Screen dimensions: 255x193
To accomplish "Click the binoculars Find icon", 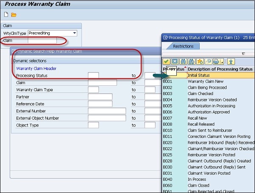I will click(x=183, y=62).
